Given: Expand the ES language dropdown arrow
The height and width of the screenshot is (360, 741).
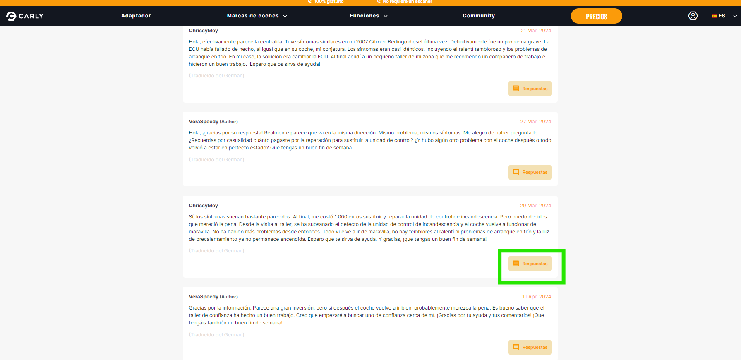Looking at the screenshot, I should pos(735,16).
